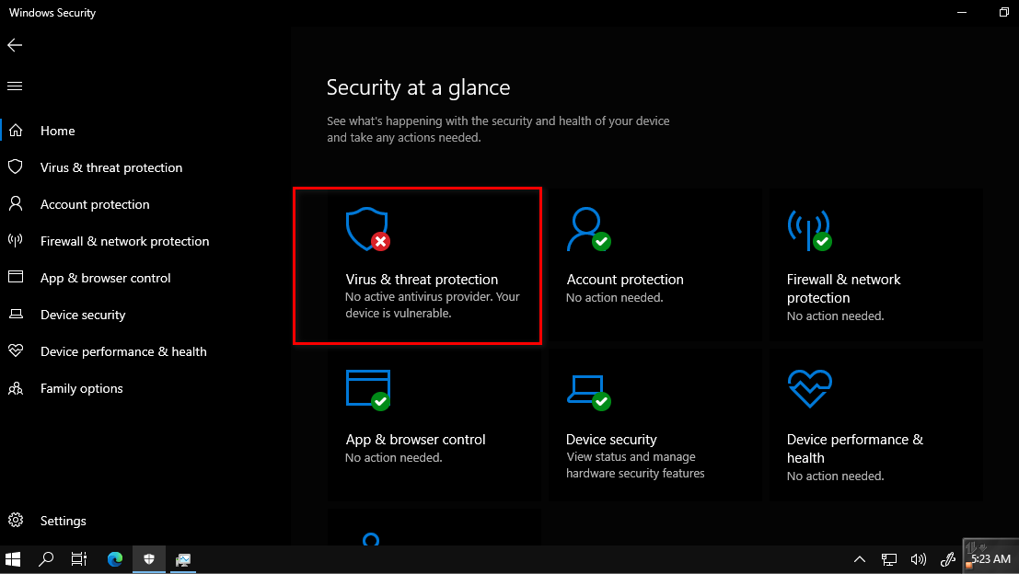Click the Device performance tile heart icon
The width and height of the screenshot is (1019, 574).
[810, 388]
